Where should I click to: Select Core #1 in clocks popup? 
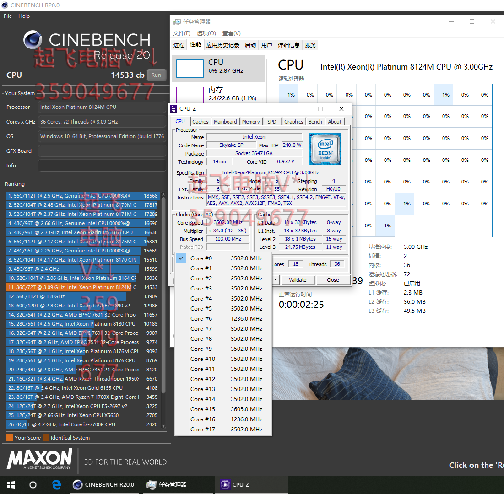click(223, 268)
